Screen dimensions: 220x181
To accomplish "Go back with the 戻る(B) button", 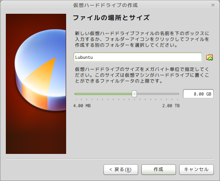I will tap(121, 169).
